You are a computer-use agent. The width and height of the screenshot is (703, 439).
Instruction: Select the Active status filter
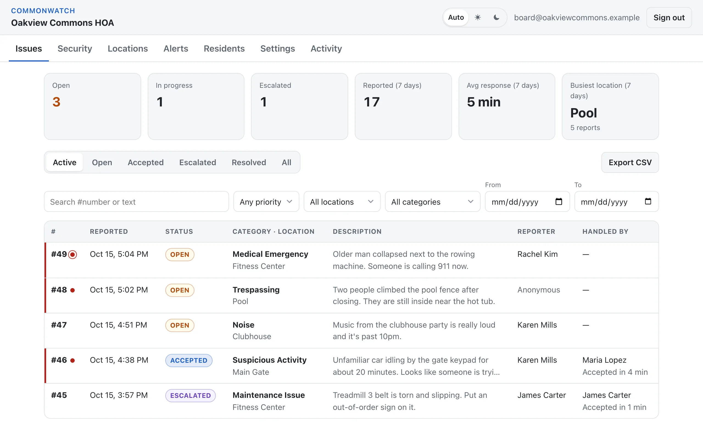click(65, 162)
